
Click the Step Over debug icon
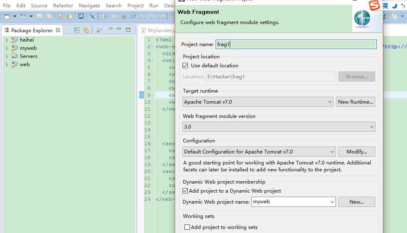152,16
